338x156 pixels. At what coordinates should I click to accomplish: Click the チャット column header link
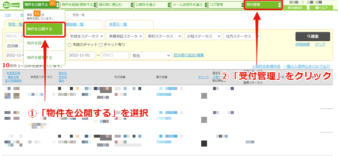click(204, 77)
